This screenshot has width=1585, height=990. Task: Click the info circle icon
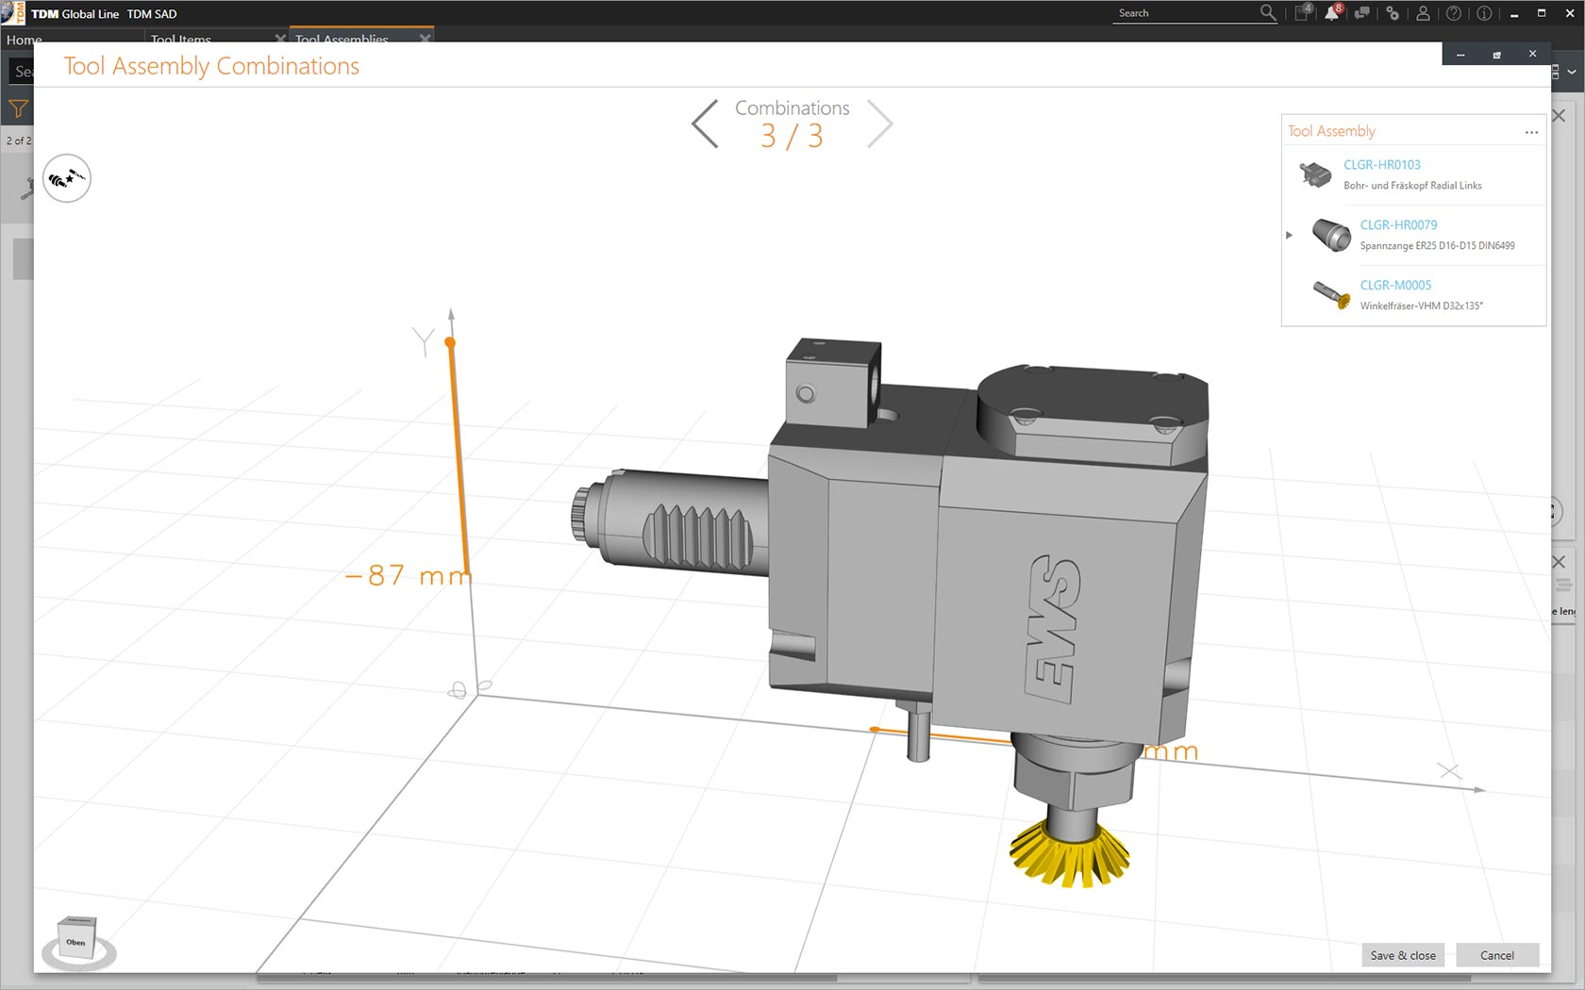1484,13
